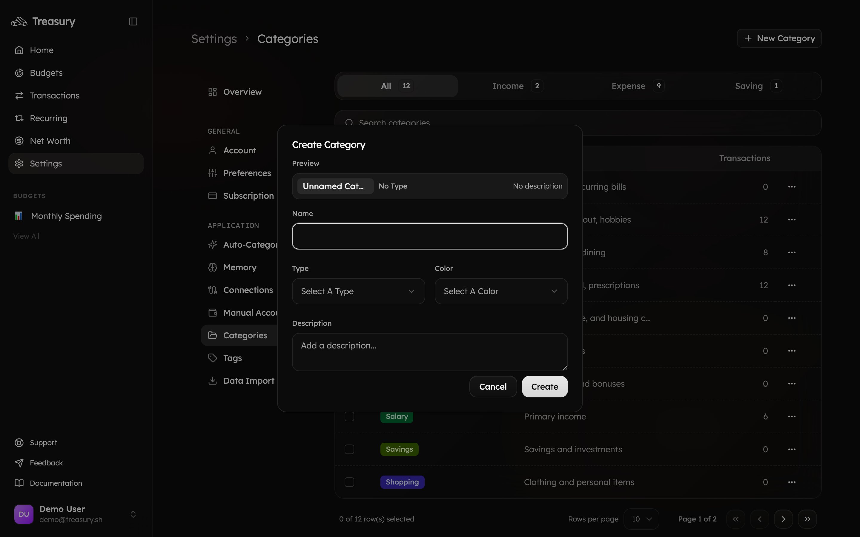Click the Manual Accounts wallet icon
Screen dimensions: 860x537
(x=213, y=313)
